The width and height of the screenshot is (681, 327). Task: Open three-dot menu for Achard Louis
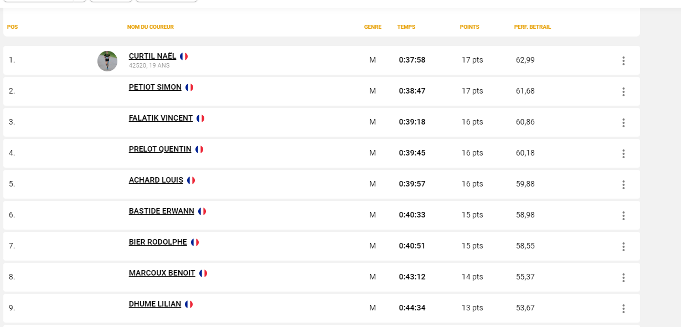623,185
